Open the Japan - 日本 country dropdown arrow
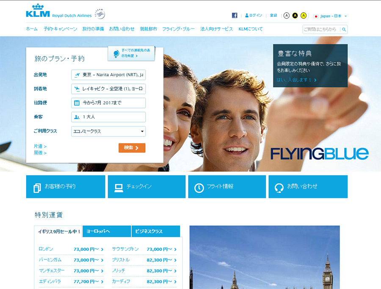 click(x=345, y=16)
